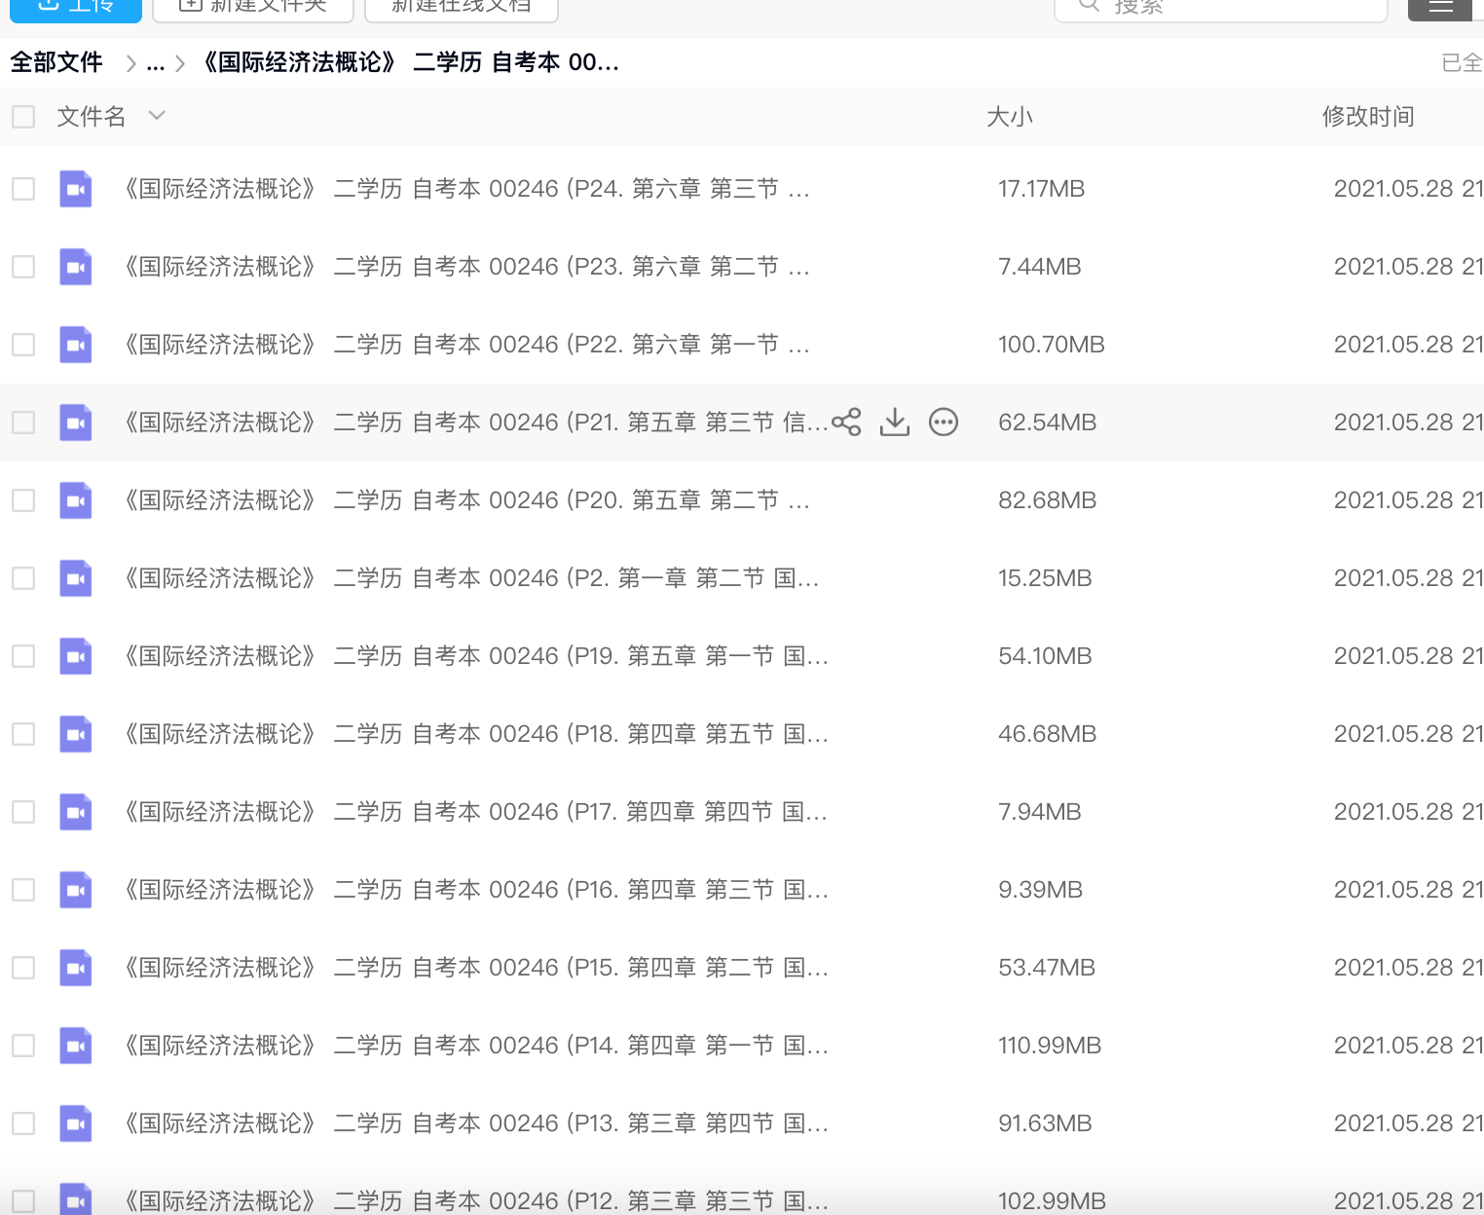
Task: Select the checkbox for the P21 file
Action: click(x=23, y=423)
